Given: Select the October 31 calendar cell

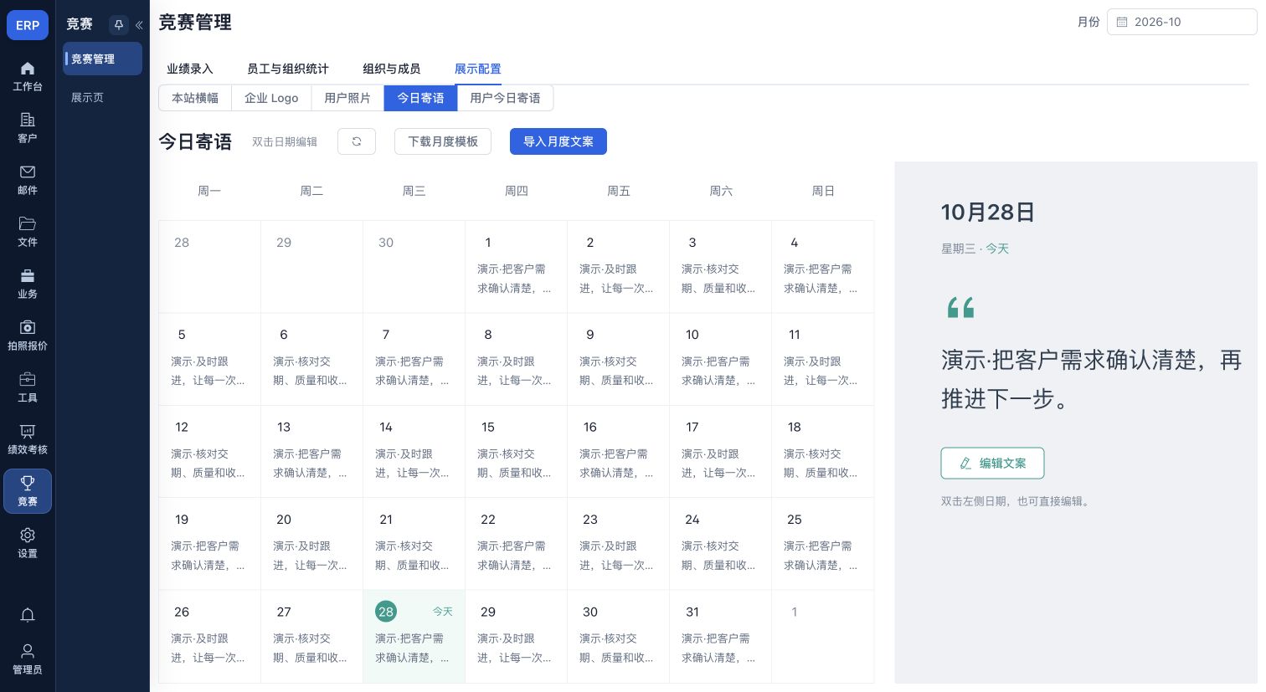Looking at the screenshot, I should tap(720, 636).
